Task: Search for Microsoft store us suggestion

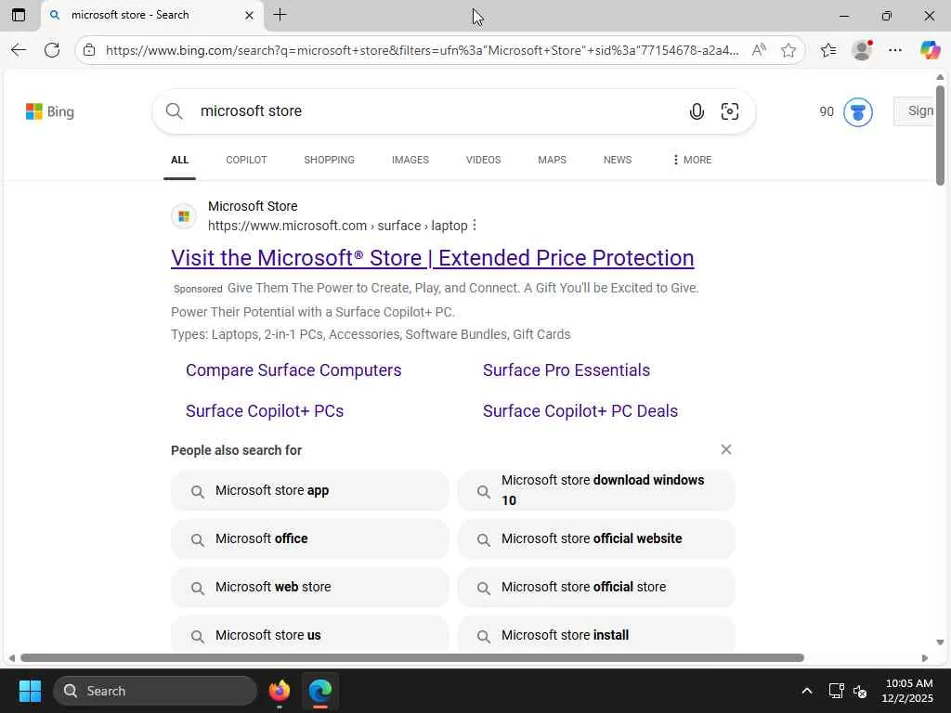Action: pos(310,635)
